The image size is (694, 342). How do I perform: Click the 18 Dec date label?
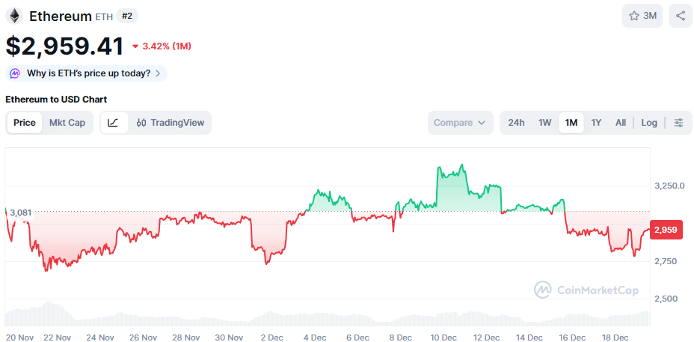[x=616, y=337]
